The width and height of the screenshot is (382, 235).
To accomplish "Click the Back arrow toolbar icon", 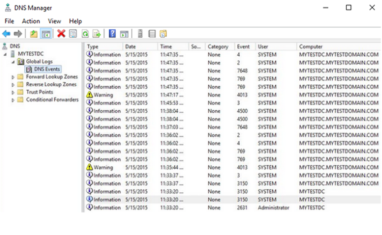I will (6, 34).
